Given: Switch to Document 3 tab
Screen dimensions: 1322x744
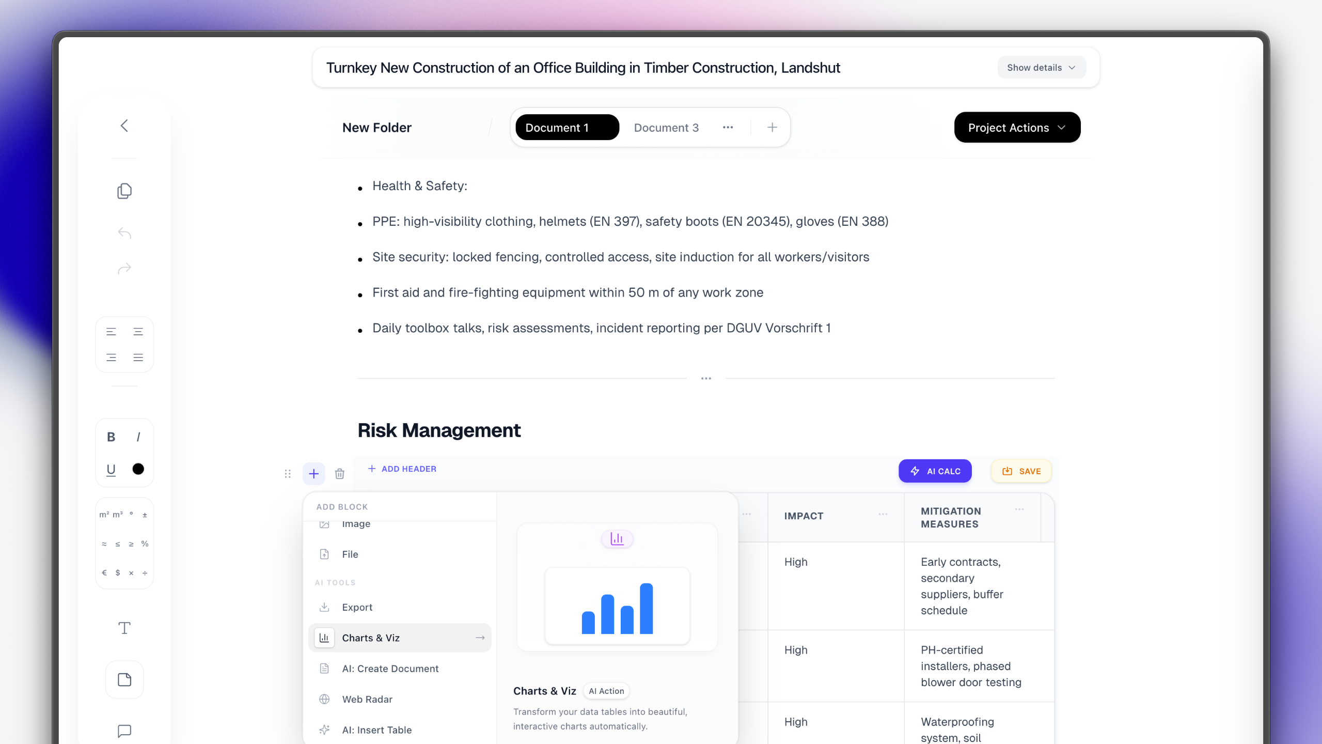Looking at the screenshot, I should click(x=666, y=128).
